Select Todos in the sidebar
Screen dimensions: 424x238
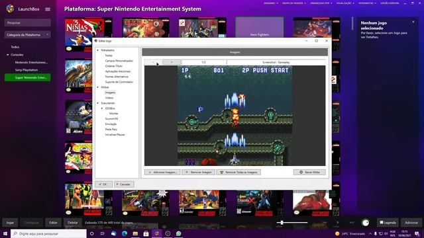(x=15, y=47)
